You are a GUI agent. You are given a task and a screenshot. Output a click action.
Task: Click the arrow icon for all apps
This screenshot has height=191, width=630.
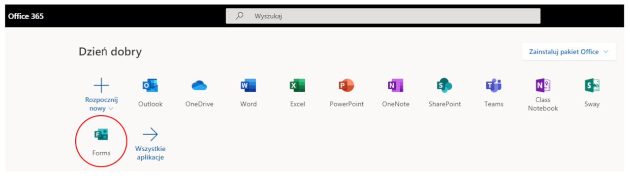pos(150,134)
